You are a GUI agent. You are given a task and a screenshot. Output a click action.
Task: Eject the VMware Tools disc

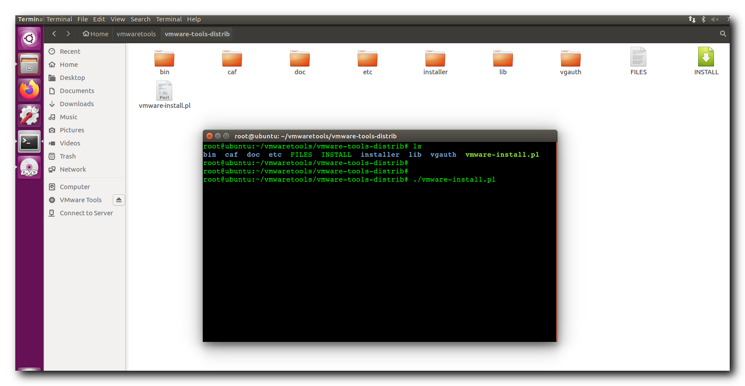(x=118, y=200)
